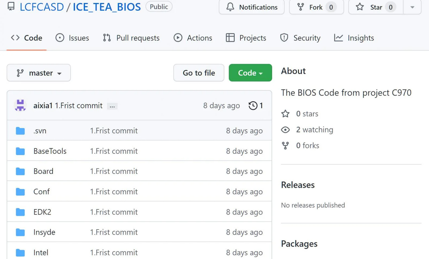Open the EDK2 folder

(42, 212)
